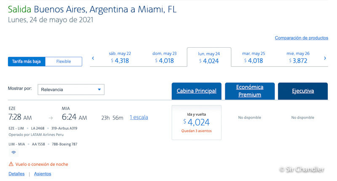Click the 1 escala link
337x181 pixels.
(139, 117)
